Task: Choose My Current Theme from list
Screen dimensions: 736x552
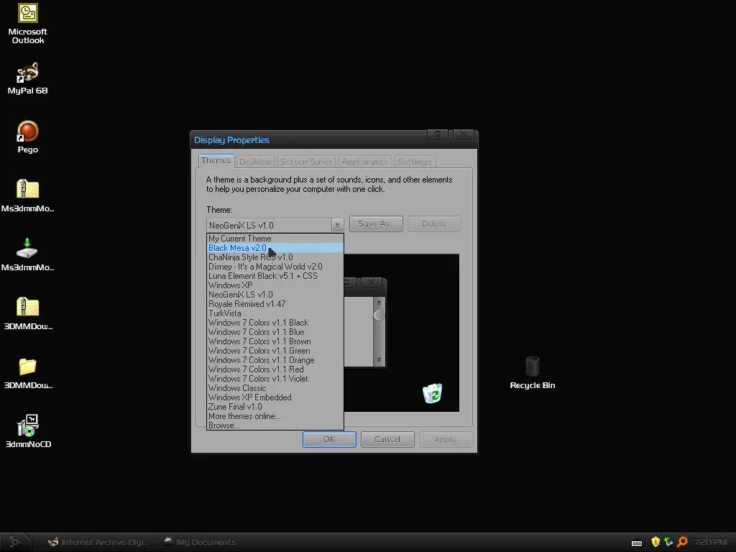Action: (x=275, y=239)
